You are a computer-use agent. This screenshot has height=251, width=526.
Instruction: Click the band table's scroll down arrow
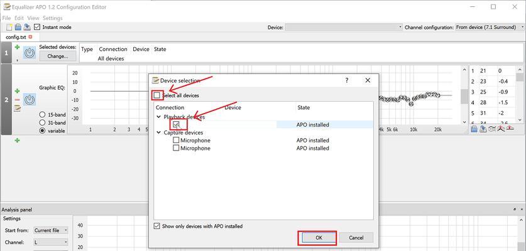tap(519, 120)
